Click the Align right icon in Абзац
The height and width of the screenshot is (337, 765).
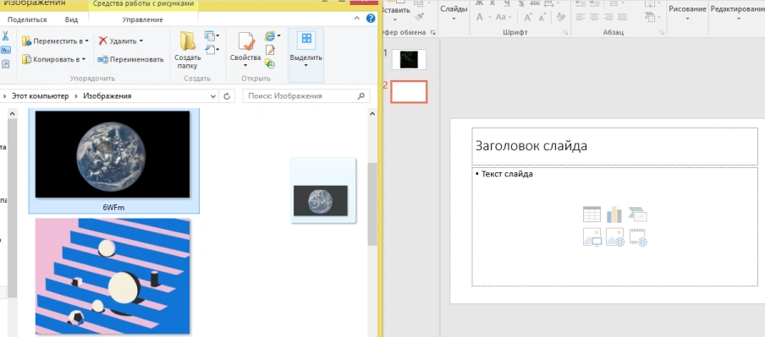pos(608,17)
